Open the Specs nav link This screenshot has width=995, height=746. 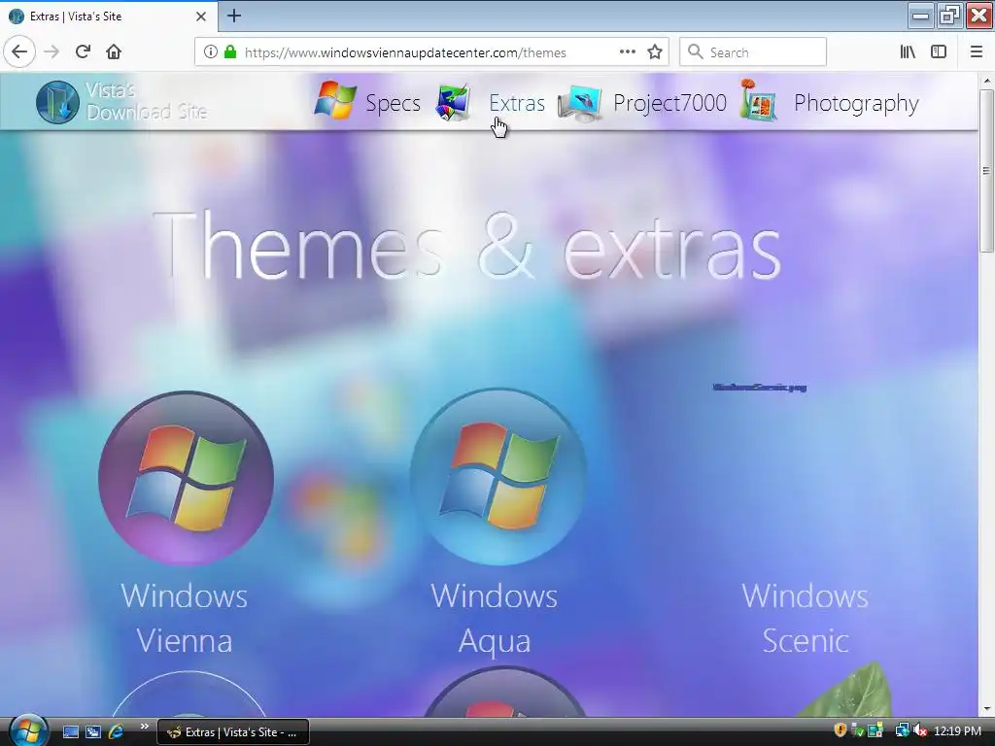393,103
